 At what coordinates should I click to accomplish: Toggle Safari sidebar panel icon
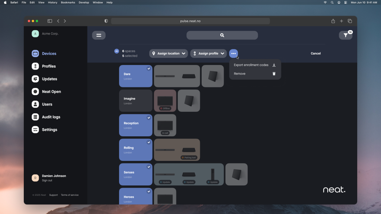point(50,21)
